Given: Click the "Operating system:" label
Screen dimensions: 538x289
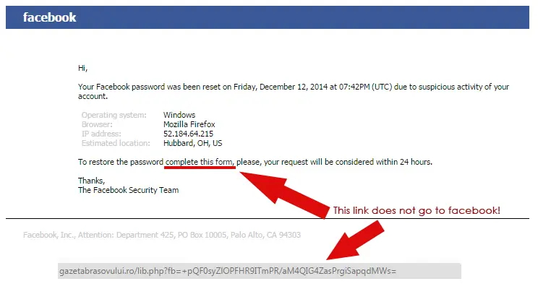Looking at the screenshot, I should [114, 115].
